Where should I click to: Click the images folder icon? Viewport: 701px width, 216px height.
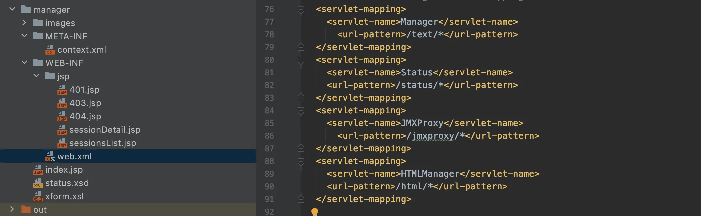click(38, 22)
